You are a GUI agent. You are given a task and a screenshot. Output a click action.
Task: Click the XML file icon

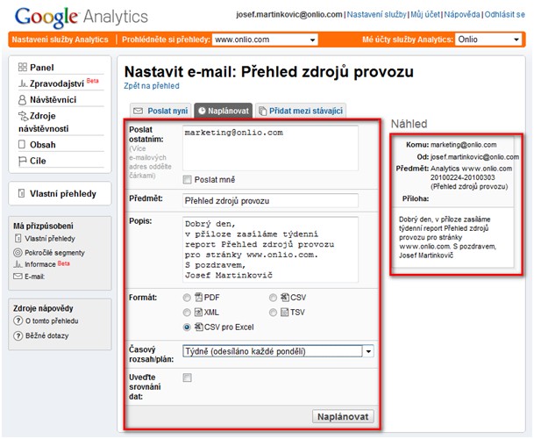click(198, 312)
